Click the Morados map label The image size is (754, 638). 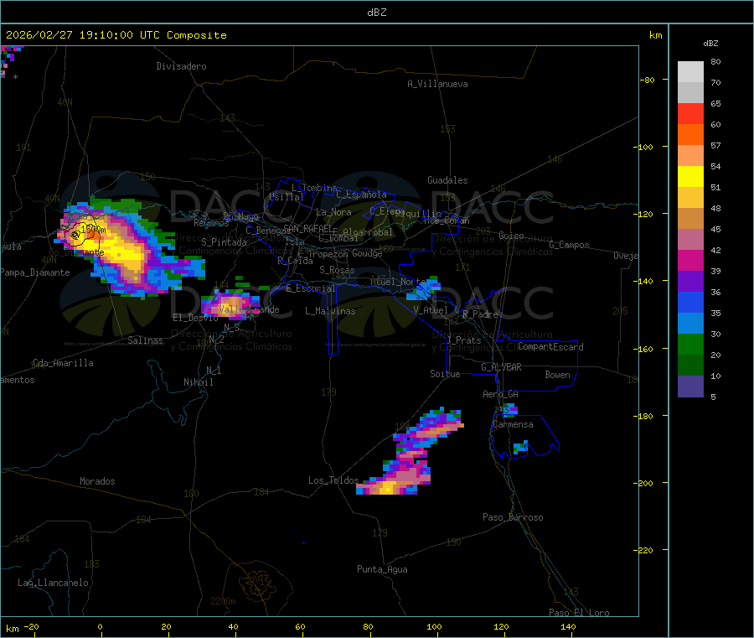(97, 481)
